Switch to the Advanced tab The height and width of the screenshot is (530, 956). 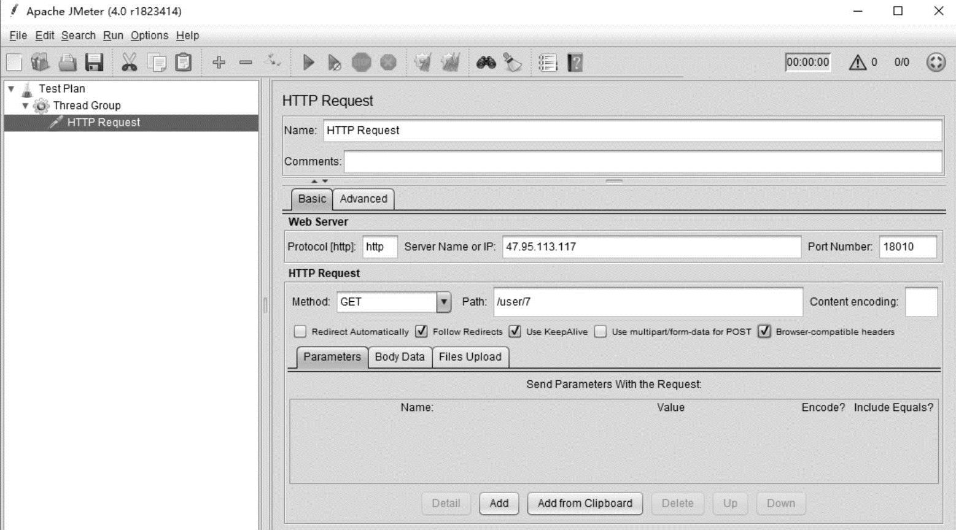click(x=363, y=199)
